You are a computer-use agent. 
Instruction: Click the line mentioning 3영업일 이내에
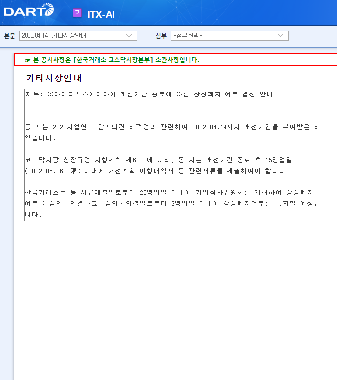173,203
